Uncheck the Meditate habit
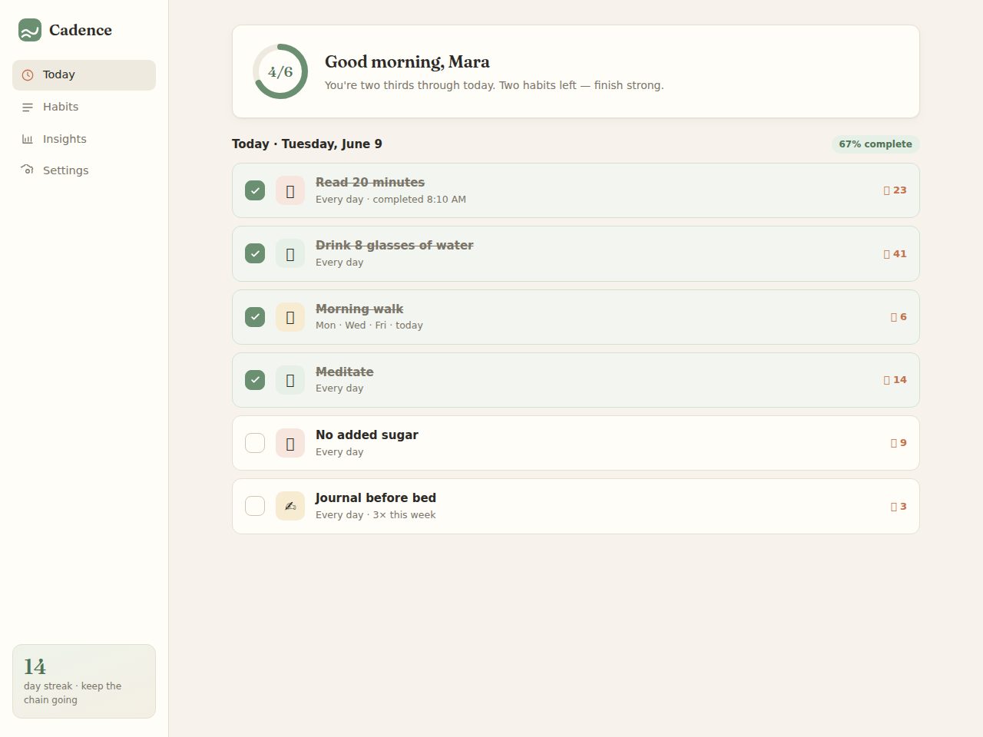 pos(255,380)
